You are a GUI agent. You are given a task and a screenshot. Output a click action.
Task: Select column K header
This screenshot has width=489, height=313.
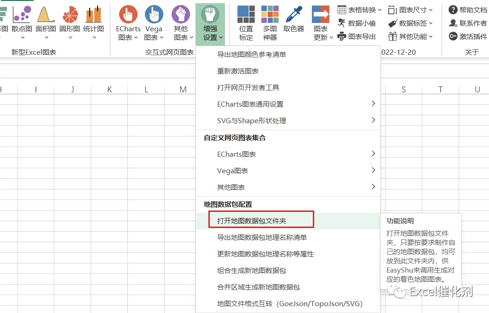(x=109, y=89)
